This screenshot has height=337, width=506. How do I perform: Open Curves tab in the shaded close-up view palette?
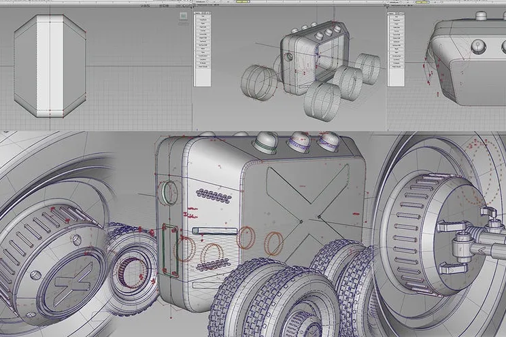397,31
